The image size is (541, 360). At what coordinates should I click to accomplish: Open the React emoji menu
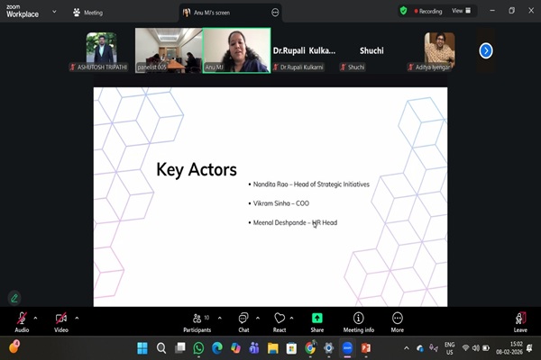pos(280,321)
